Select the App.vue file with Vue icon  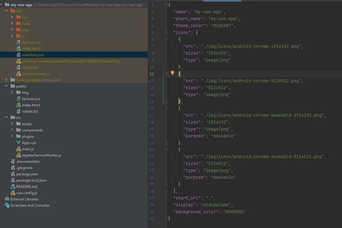[x=28, y=143]
